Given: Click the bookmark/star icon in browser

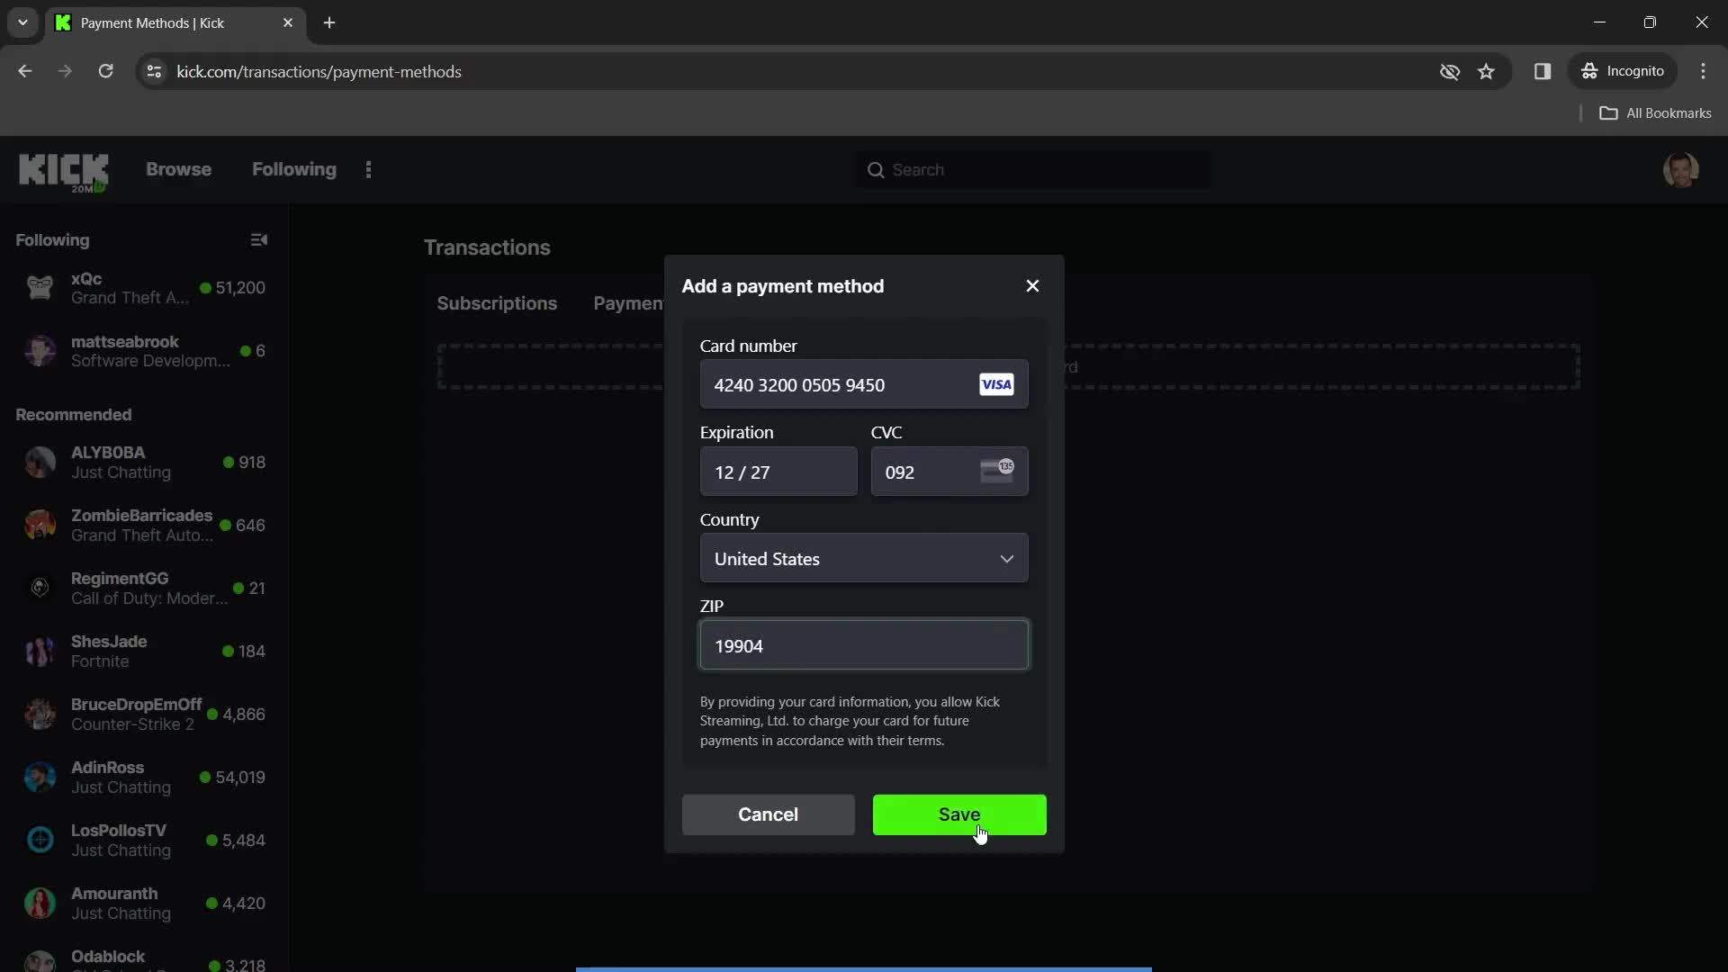Looking at the screenshot, I should (1487, 71).
